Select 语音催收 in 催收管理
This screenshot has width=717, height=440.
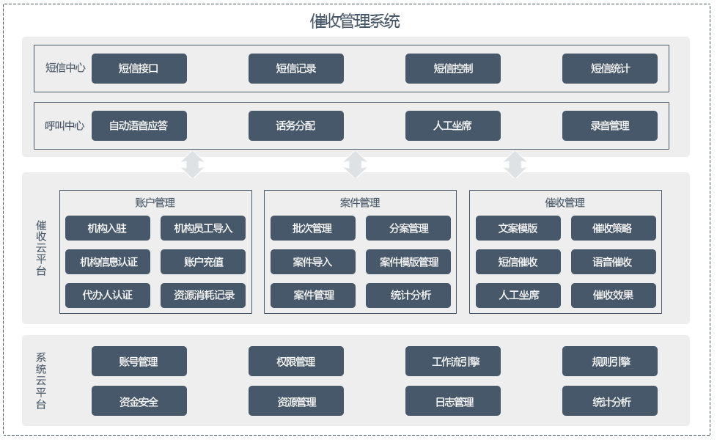point(613,262)
